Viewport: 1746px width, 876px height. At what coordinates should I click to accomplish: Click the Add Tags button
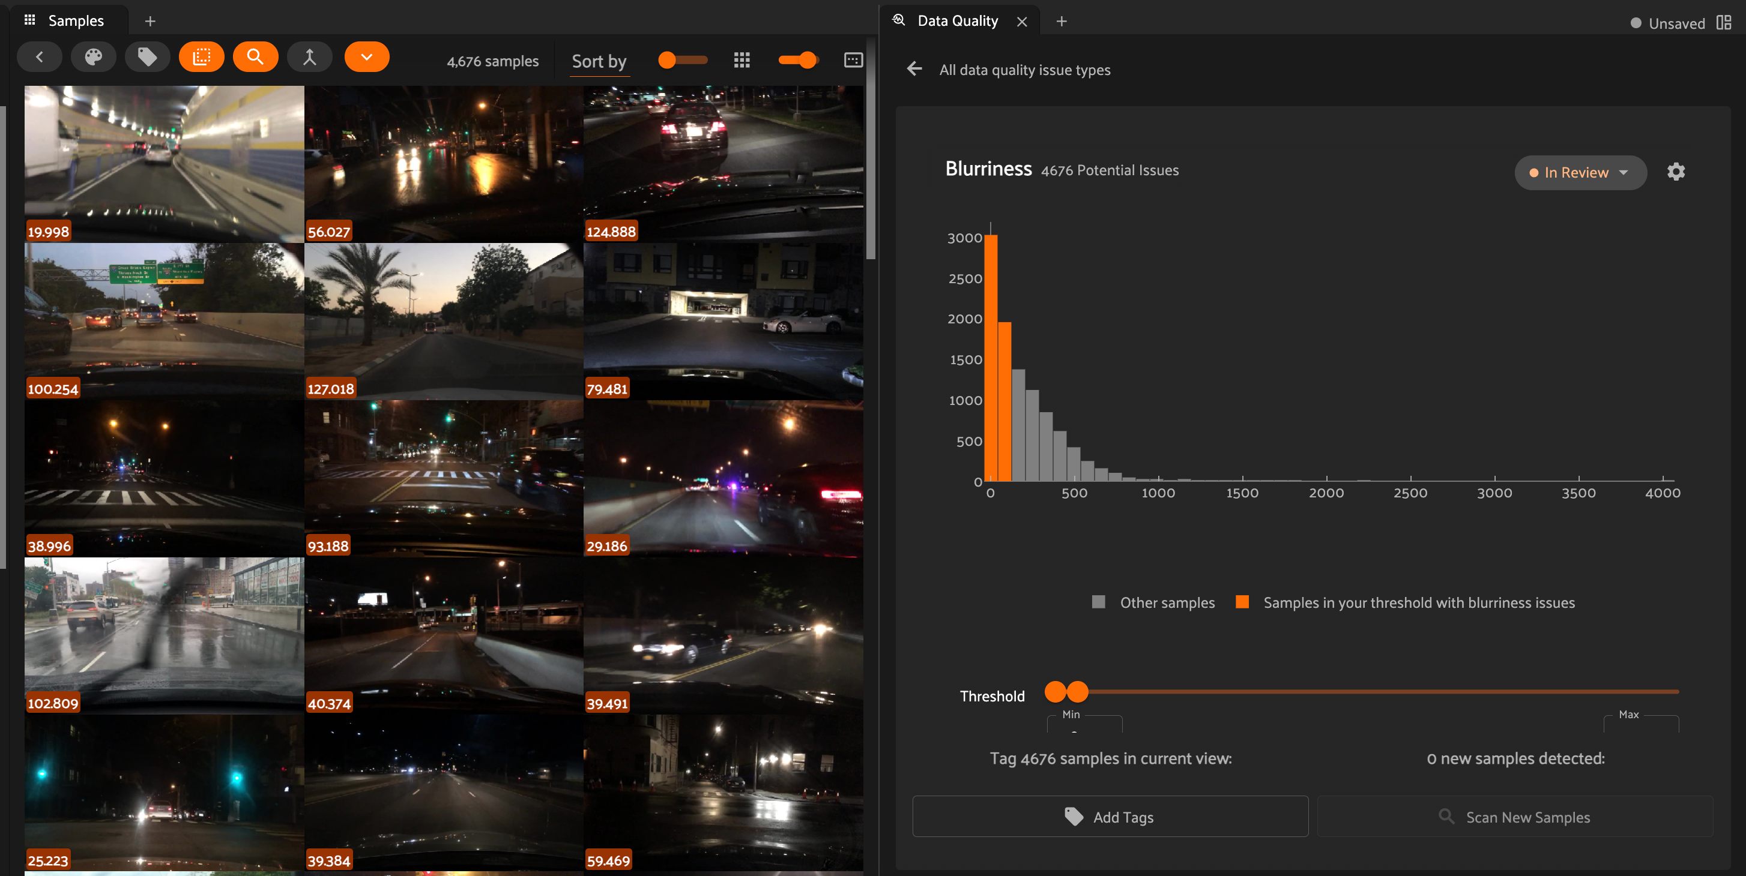click(x=1110, y=817)
